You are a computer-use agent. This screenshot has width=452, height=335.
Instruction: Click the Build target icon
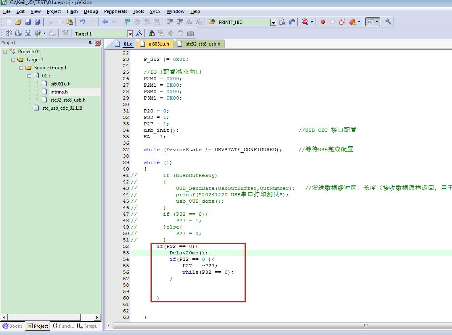click(18, 33)
